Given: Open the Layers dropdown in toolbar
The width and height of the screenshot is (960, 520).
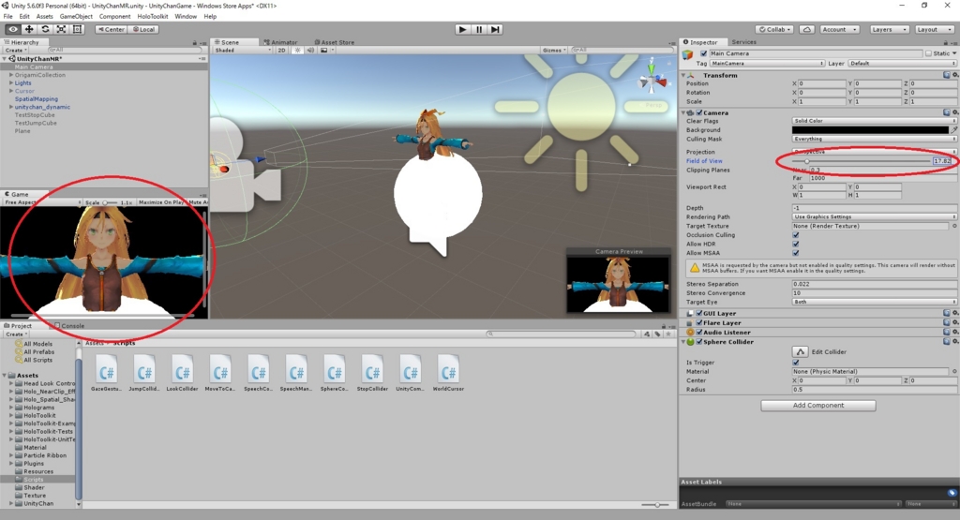Looking at the screenshot, I should click(888, 29).
